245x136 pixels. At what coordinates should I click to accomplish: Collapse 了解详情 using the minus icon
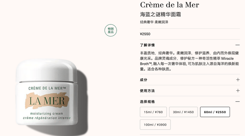tap(237, 45)
